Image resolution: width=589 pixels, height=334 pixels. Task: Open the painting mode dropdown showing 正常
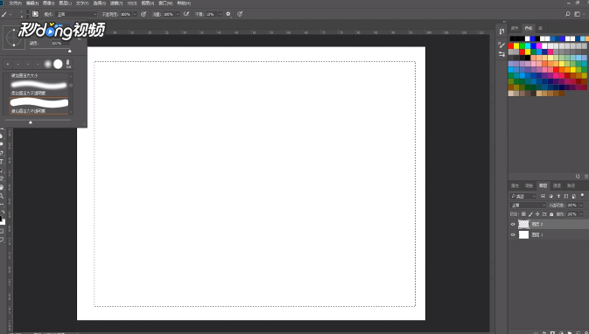(77, 14)
